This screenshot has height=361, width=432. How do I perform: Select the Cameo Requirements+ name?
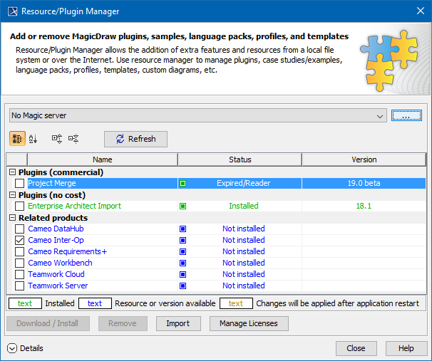click(x=67, y=252)
